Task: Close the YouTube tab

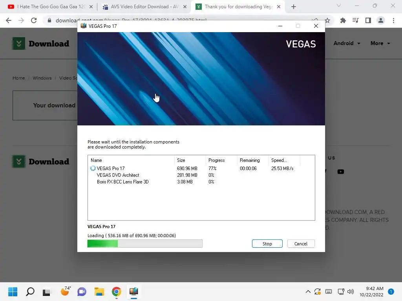Action: (x=91, y=7)
